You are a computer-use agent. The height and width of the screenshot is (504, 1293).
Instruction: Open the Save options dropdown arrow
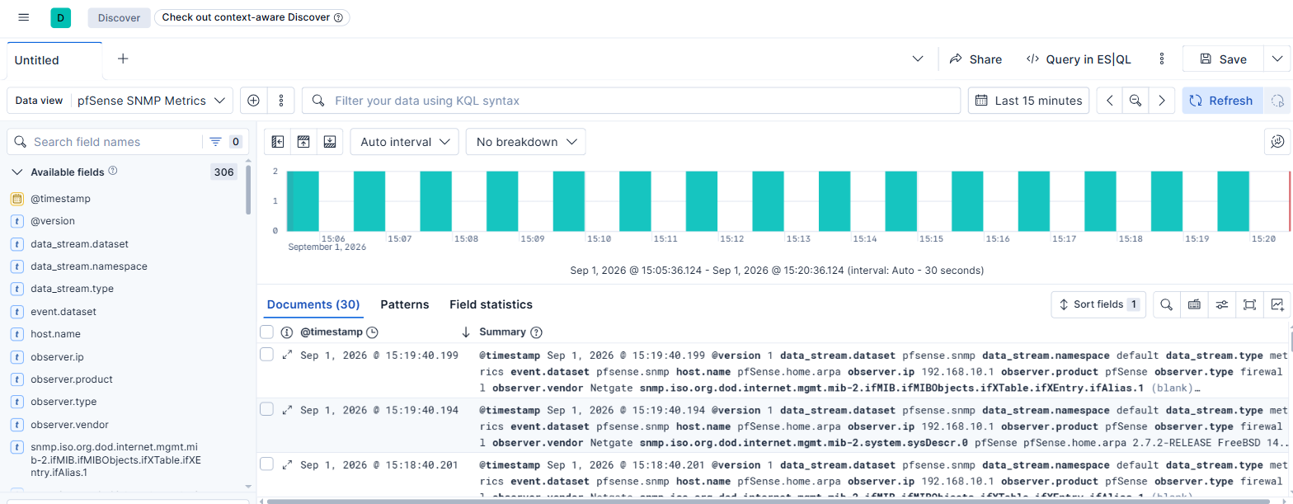pyautogui.click(x=1277, y=59)
